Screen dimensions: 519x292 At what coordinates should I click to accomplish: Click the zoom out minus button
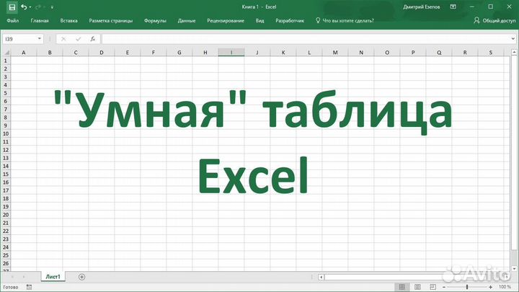444,287
